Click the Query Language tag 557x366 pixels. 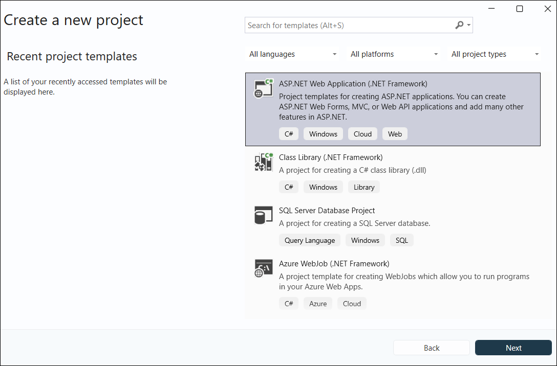309,240
